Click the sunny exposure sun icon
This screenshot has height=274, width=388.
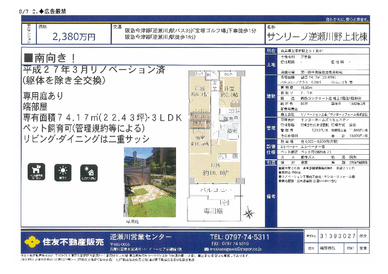click(x=62, y=171)
